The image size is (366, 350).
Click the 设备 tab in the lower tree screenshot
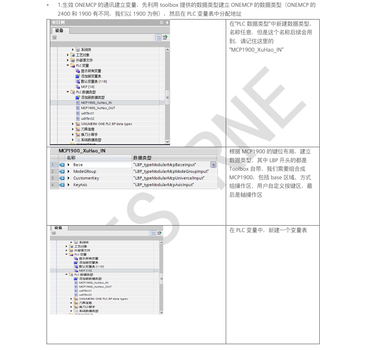pyautogui.click(x=59, y=228)
